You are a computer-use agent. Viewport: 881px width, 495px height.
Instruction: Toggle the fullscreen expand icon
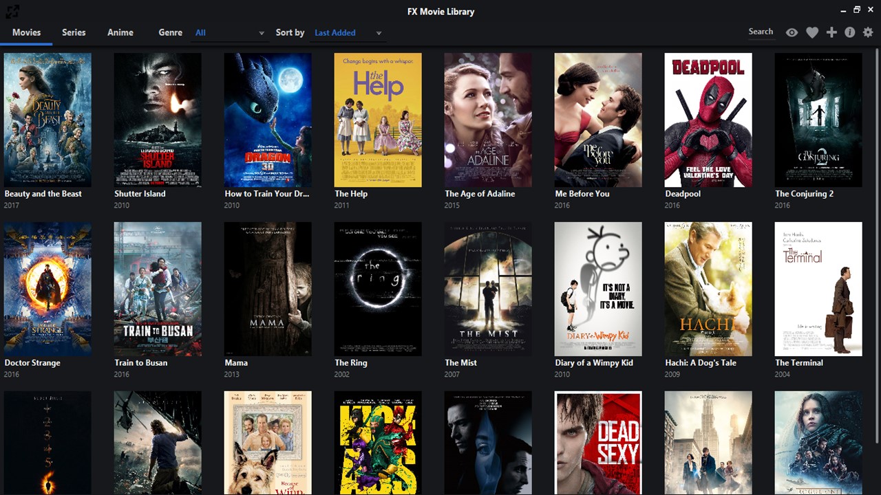point(12,11)
